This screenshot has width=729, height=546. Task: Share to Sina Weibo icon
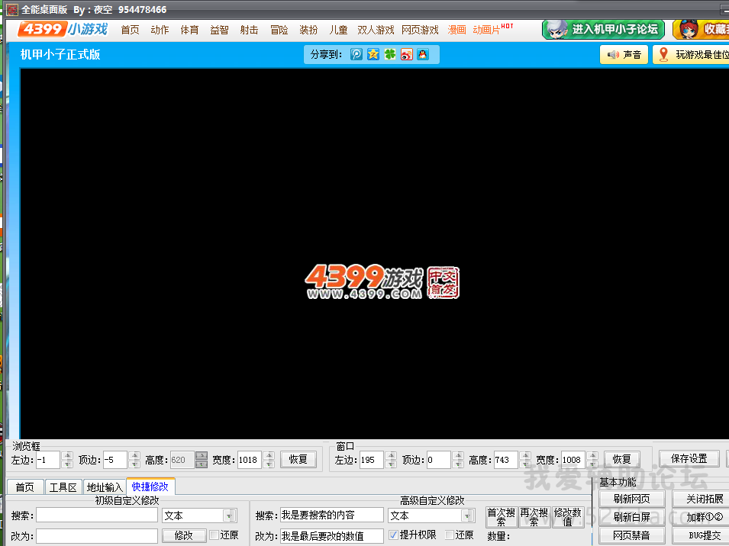point(406,54)
